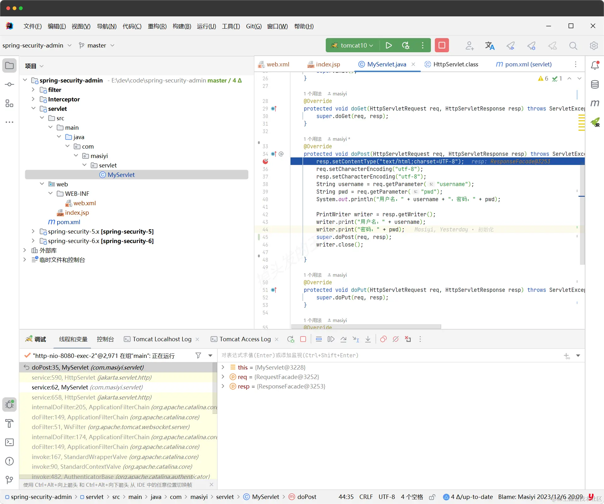This screenshot has width=604, height=504.
Task: Open thread selector dropdown arrow
Action: point(210,355)
